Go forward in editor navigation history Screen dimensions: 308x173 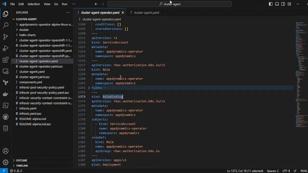103,4
